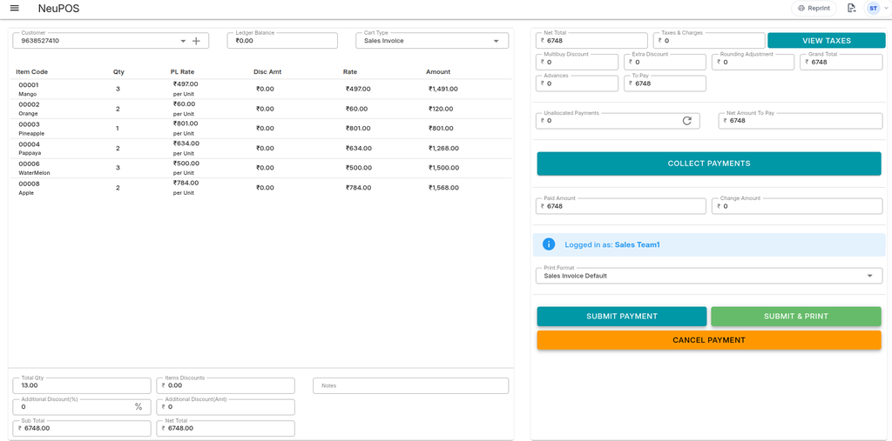
Task: Open the Cart Type dropdown
Action: (432, 41)
